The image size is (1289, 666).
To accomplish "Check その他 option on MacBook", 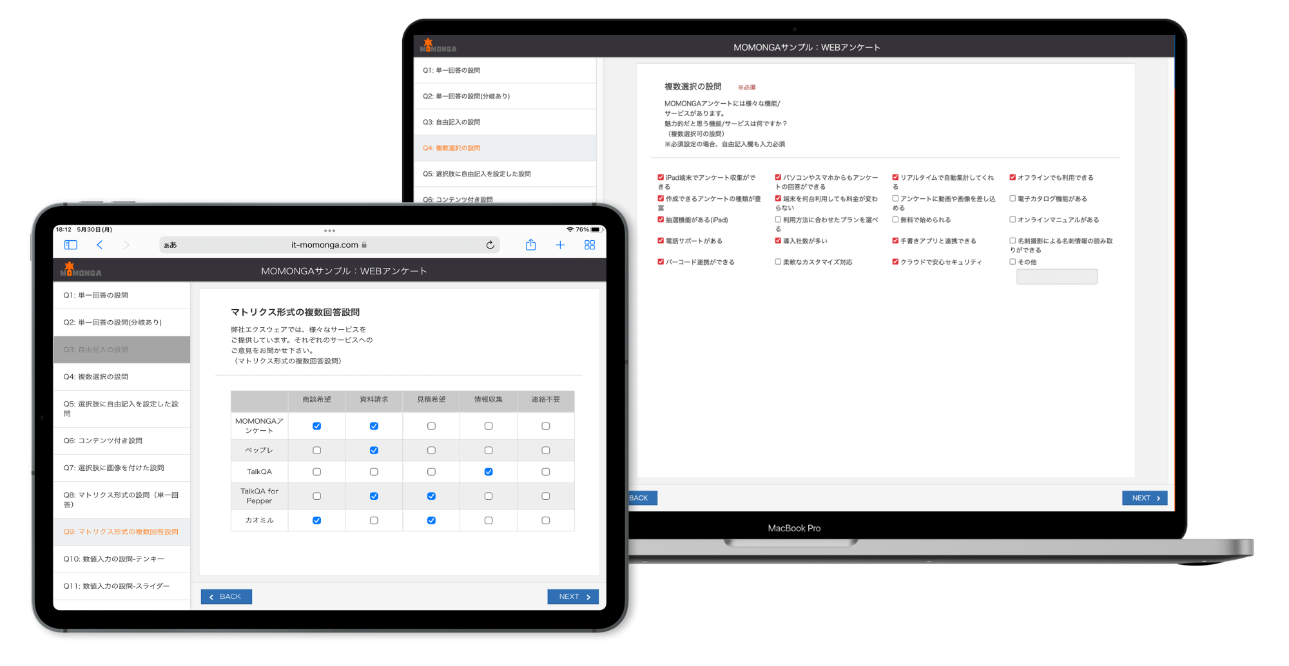I will tap(1013, 262).
